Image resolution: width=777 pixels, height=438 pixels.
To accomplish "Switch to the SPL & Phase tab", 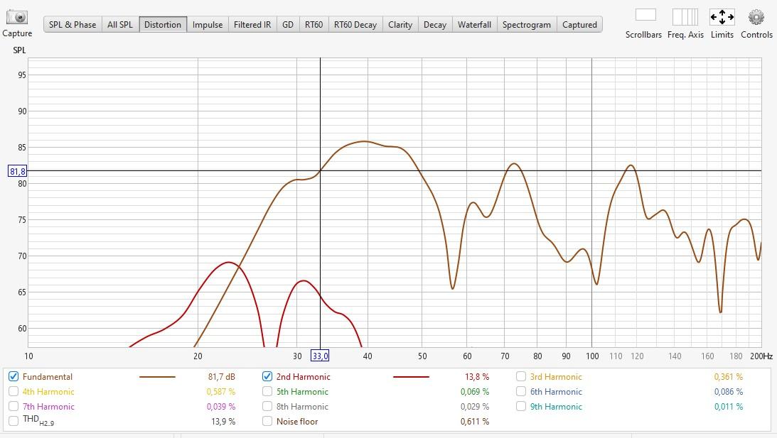I will coord(73,24).
